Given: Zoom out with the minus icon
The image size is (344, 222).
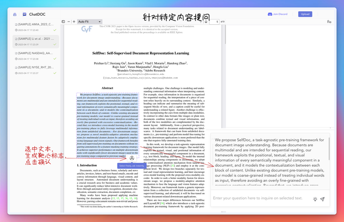Looking at the screenshot, I should 69,21.
